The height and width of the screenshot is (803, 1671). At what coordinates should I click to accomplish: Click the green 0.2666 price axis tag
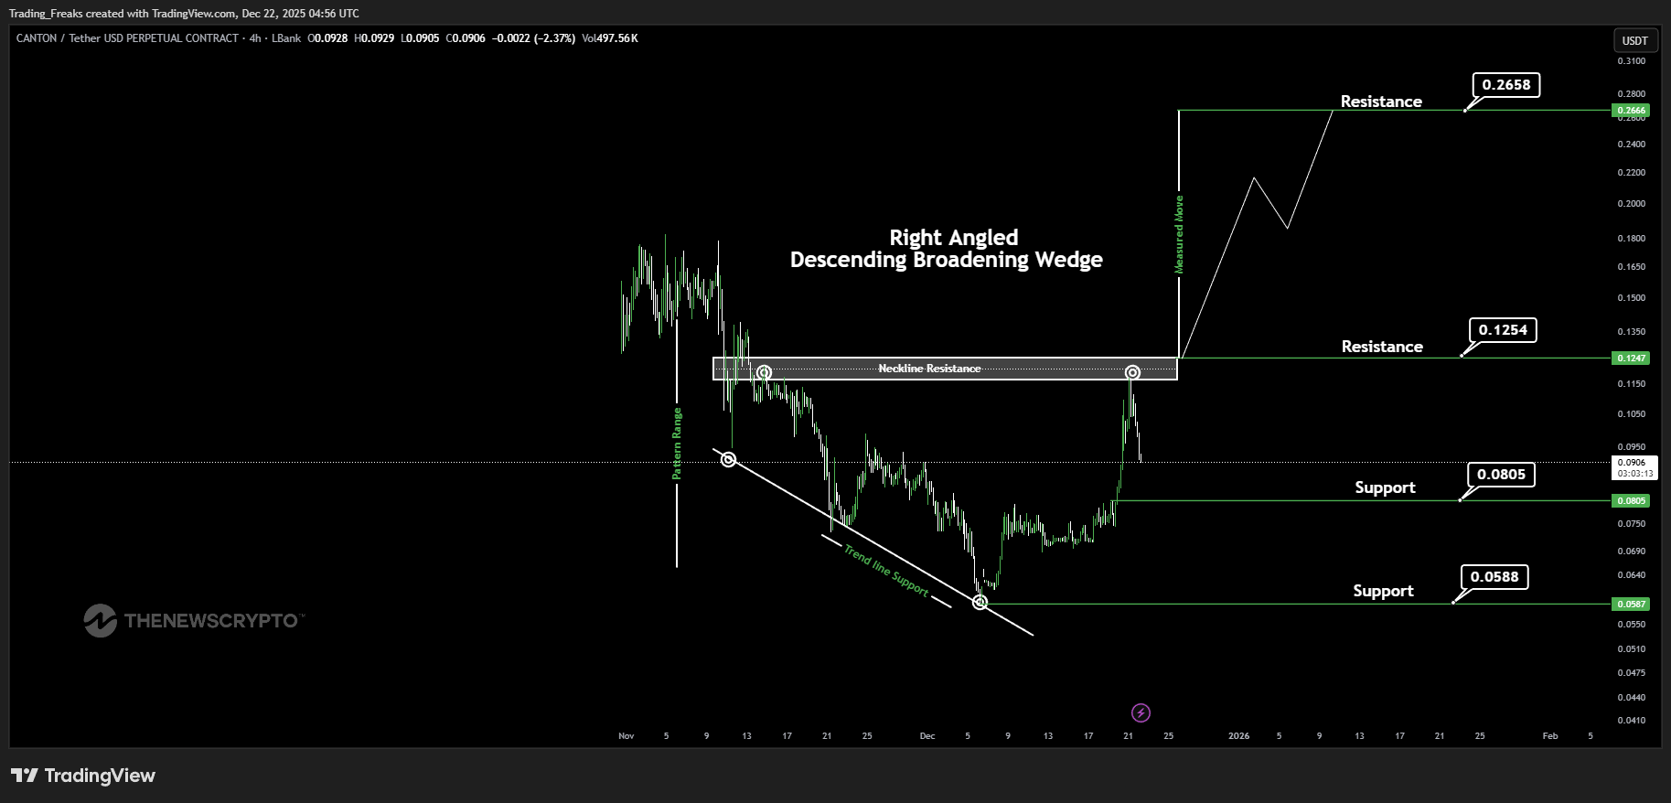[1631, 111]
